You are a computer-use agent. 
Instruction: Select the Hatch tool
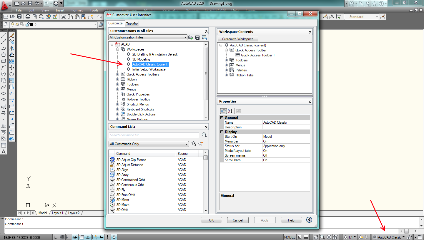click(x=4, y=126)
